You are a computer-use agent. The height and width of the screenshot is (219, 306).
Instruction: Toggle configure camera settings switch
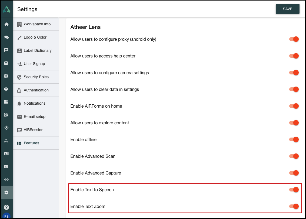point(294,73)
